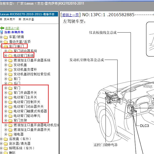Click the 背门开启器开关 folder icon
The height and width of the screenshot is (154, 154).
(x=10, y=93)
